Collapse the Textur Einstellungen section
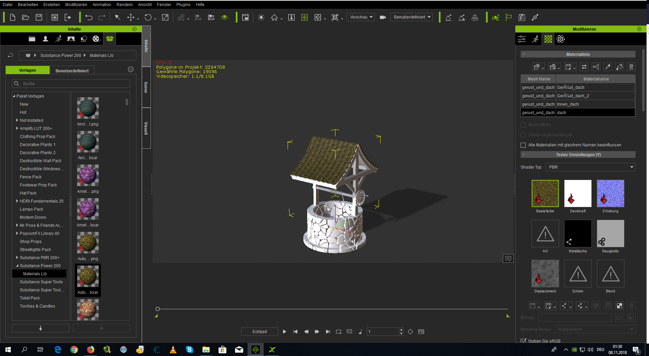649x356 pixels. (524, 154)
